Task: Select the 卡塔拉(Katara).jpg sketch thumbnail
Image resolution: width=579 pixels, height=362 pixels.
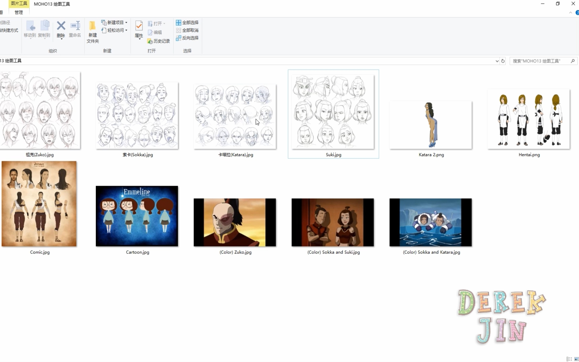Action: click(x=235, y=117)
